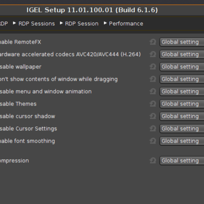Viewport: 204px width, 204px height.
Task: Reset the Enable RemoteFX setting icon
Action: (153, 42)
